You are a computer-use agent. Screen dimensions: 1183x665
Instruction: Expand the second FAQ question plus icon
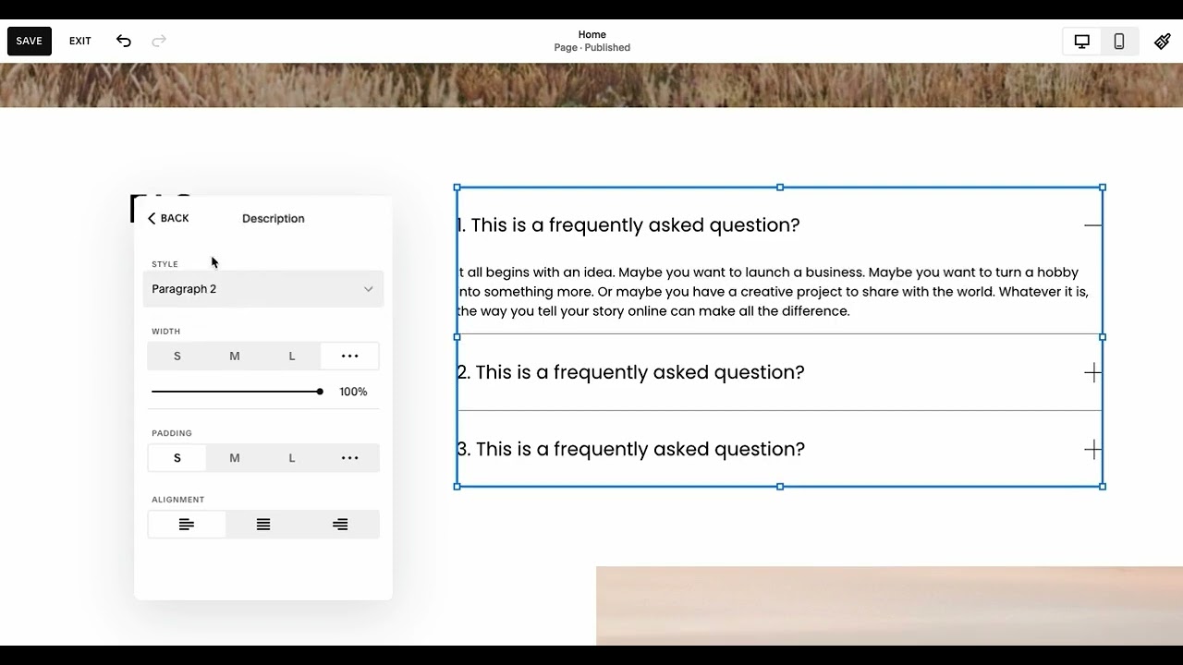(x=1092, y=372)
